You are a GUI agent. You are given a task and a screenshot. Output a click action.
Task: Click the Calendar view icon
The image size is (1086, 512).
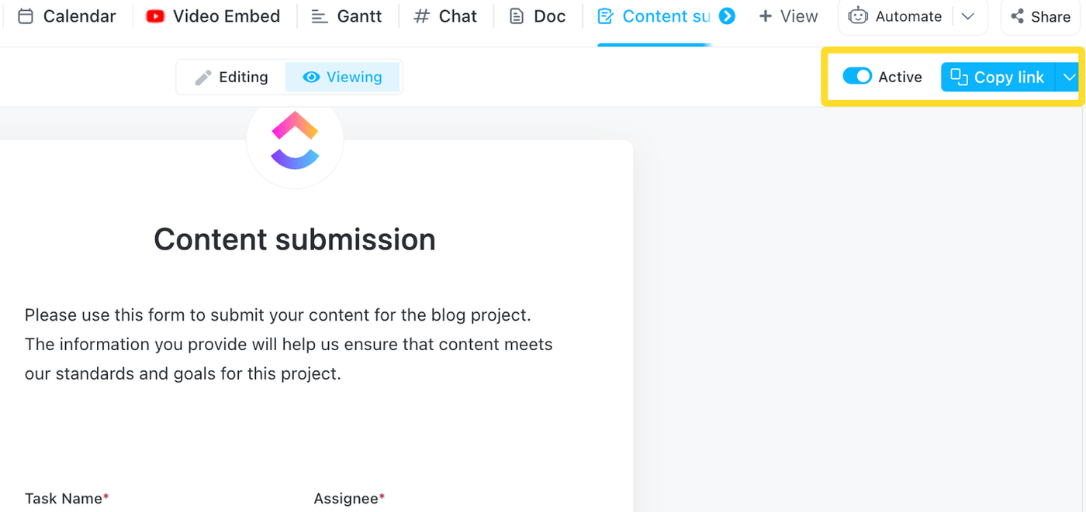pos(26,15)
